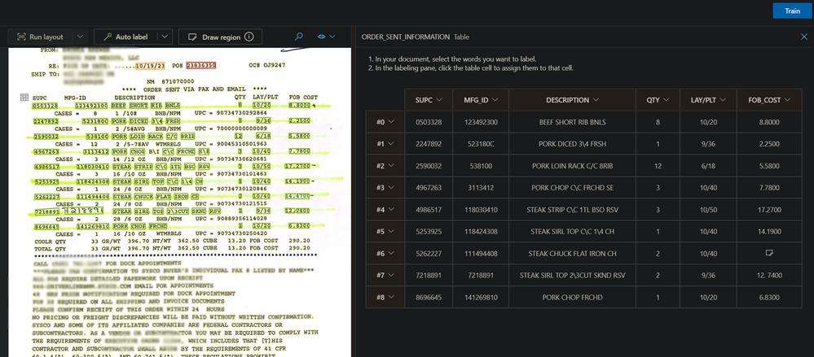Toggle the eye visibility icon

322,37
